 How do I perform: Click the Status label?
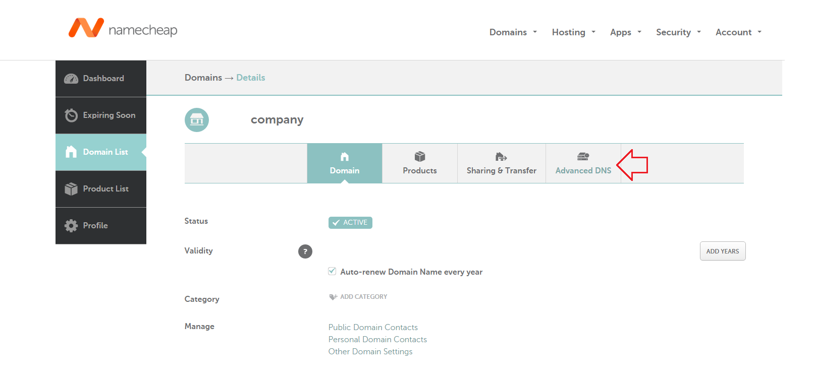tap(196, 221)
